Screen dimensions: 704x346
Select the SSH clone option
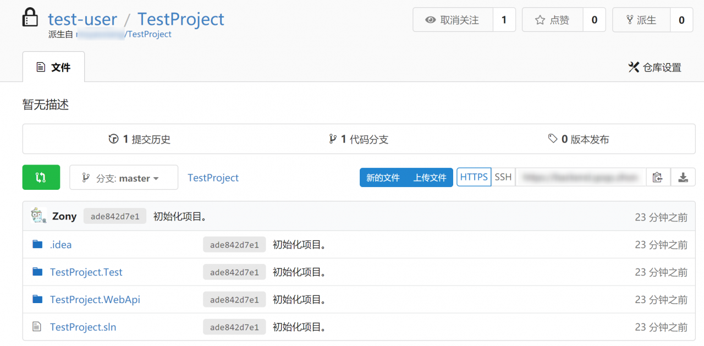click(503, 177)
